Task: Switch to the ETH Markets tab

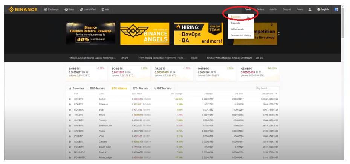Action: pyautogui.click(x=141, y=88)
